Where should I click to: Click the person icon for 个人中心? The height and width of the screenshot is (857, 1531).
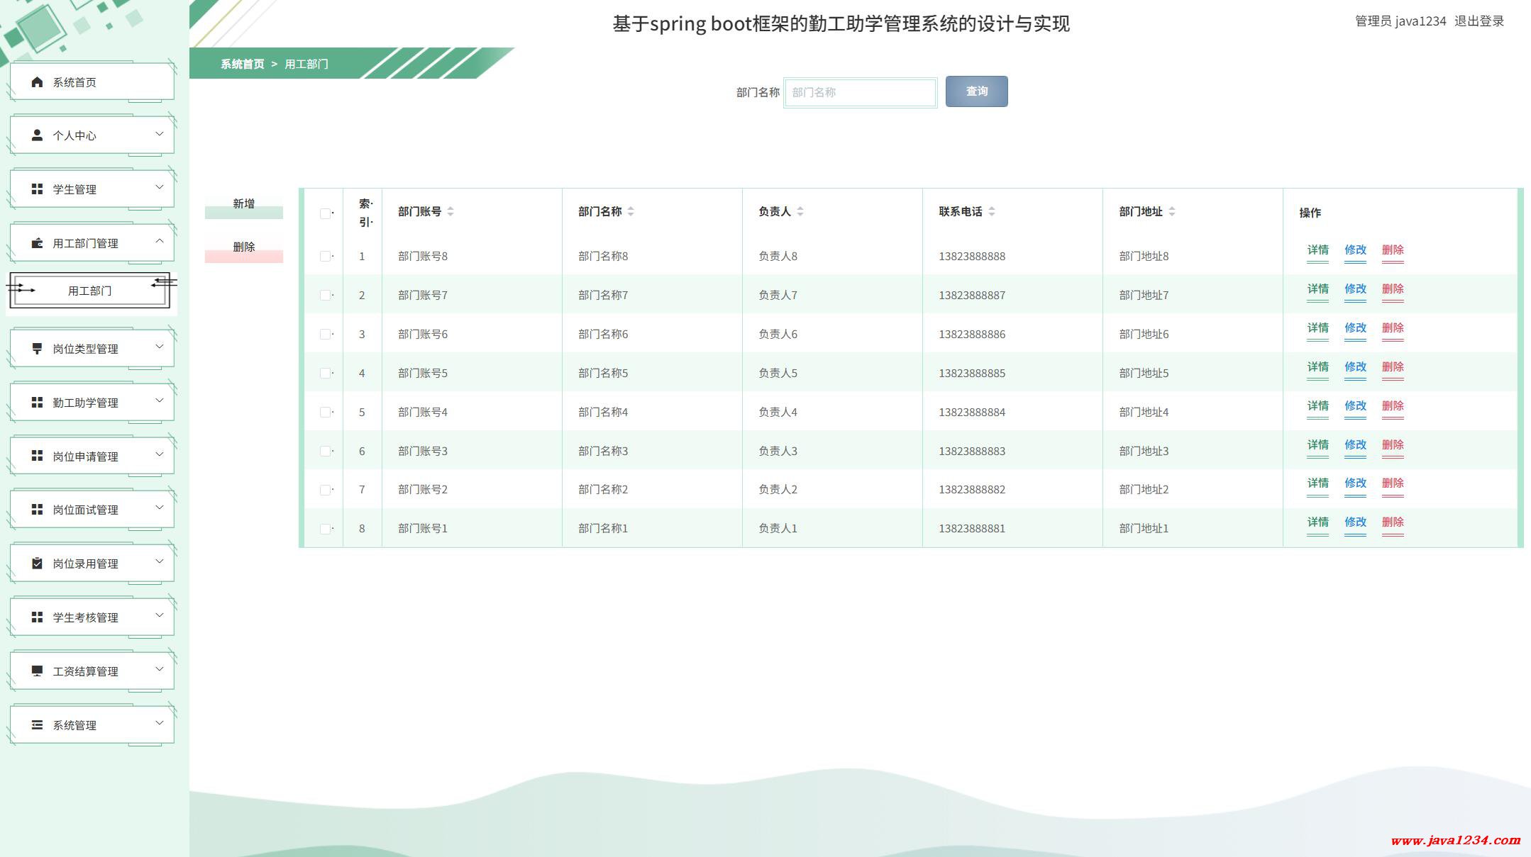pos(37,135)
